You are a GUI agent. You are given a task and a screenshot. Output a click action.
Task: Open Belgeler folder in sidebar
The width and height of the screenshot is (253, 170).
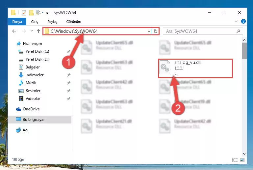33,67
